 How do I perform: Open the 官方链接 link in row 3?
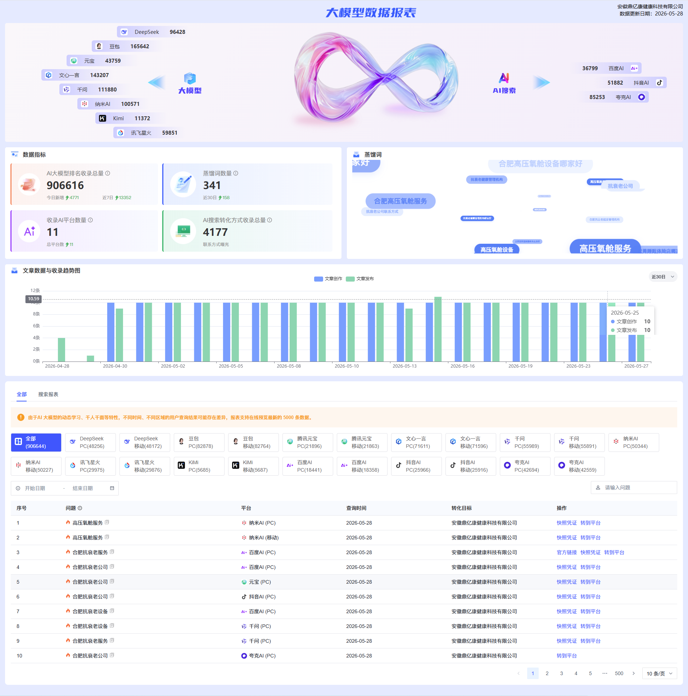point(567,552)
